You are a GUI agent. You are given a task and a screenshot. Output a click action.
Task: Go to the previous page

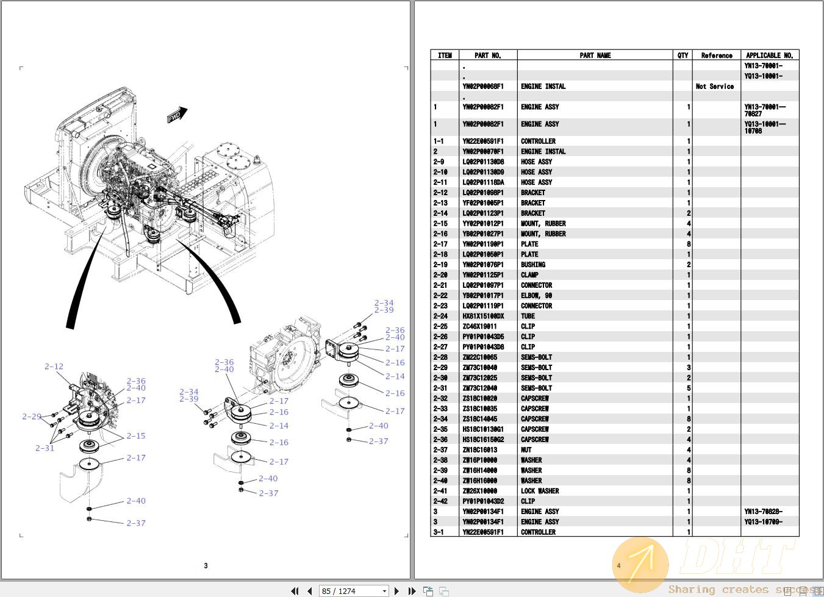(x=310, y=591)
